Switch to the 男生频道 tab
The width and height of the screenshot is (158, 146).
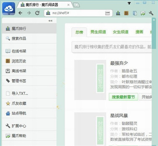[98, 32]
